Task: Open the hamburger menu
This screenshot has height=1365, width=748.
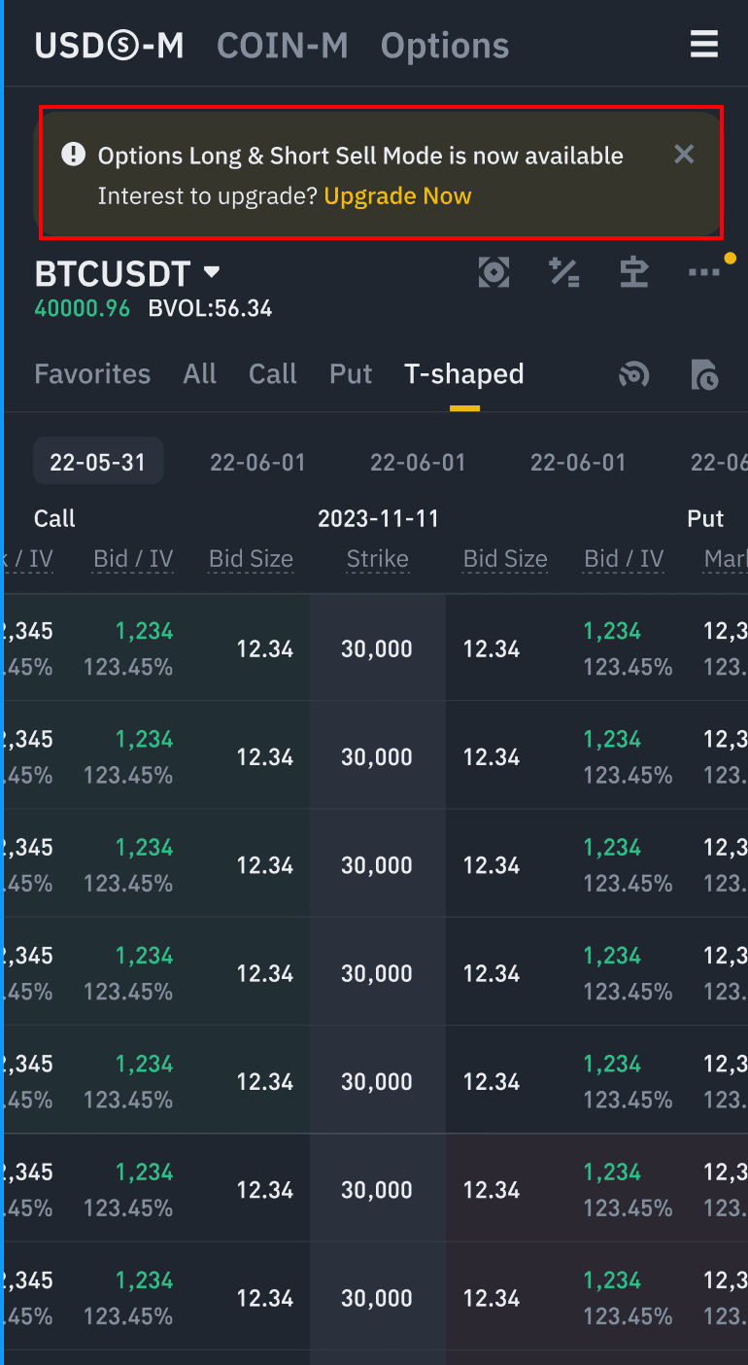Action: [x=703, y=45]
